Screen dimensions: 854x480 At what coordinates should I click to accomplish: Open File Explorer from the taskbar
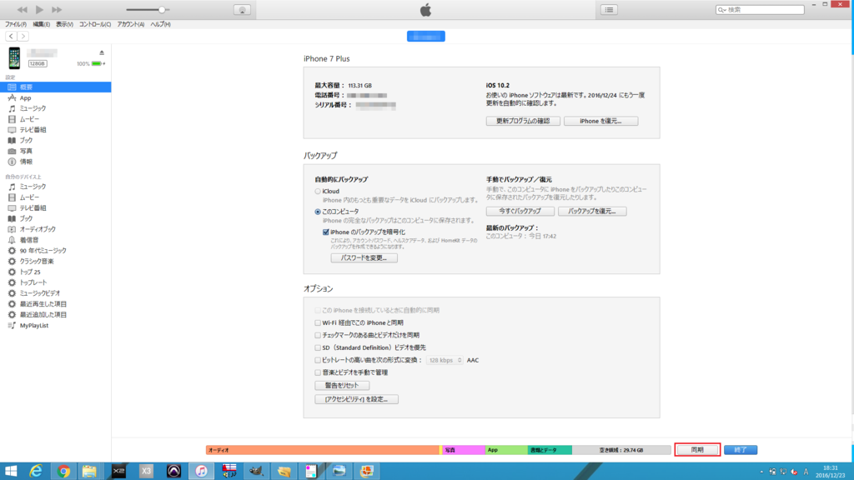click(x=90, y=472)
